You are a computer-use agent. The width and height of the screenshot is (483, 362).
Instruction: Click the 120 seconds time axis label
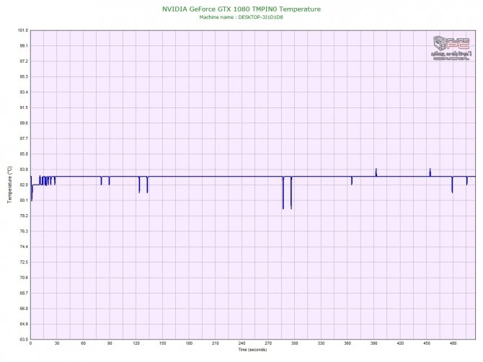click(136, 343)
